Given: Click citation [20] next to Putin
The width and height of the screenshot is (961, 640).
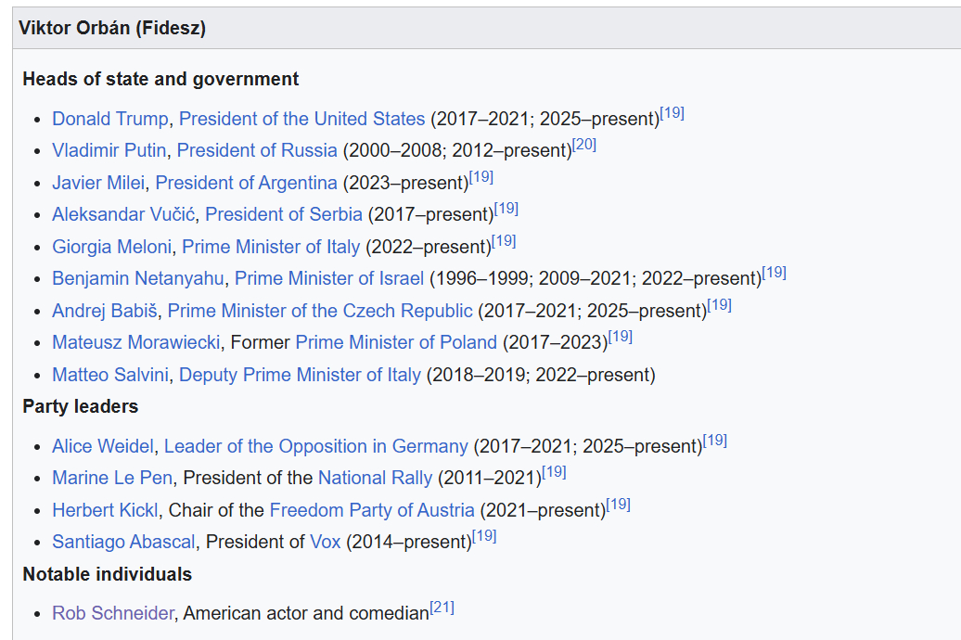Looking at the screenshot, I should [x=583, y=145].
